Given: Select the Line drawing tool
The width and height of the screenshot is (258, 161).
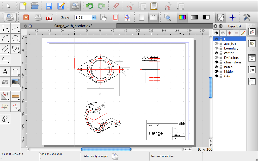Looking at the screenshot, I should (x=15, y=28).
